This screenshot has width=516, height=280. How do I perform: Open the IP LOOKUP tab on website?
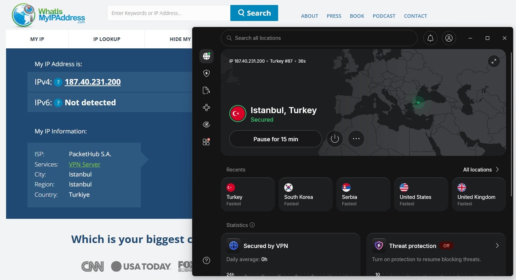coord(107,39)
